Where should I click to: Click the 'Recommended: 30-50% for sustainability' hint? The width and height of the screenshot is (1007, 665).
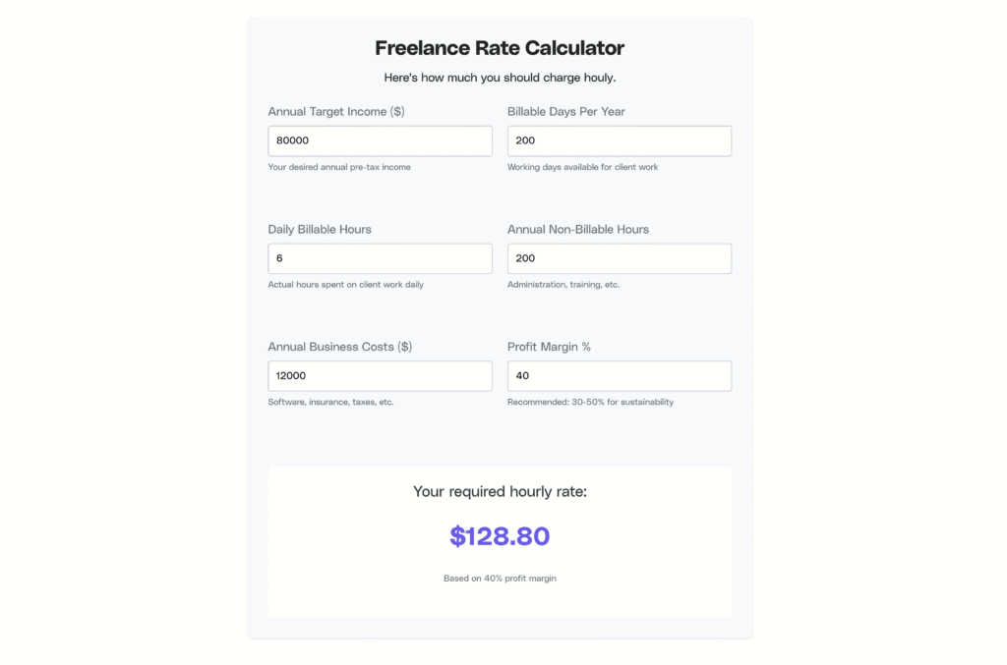pyautogui.click(x=590, y=402)
